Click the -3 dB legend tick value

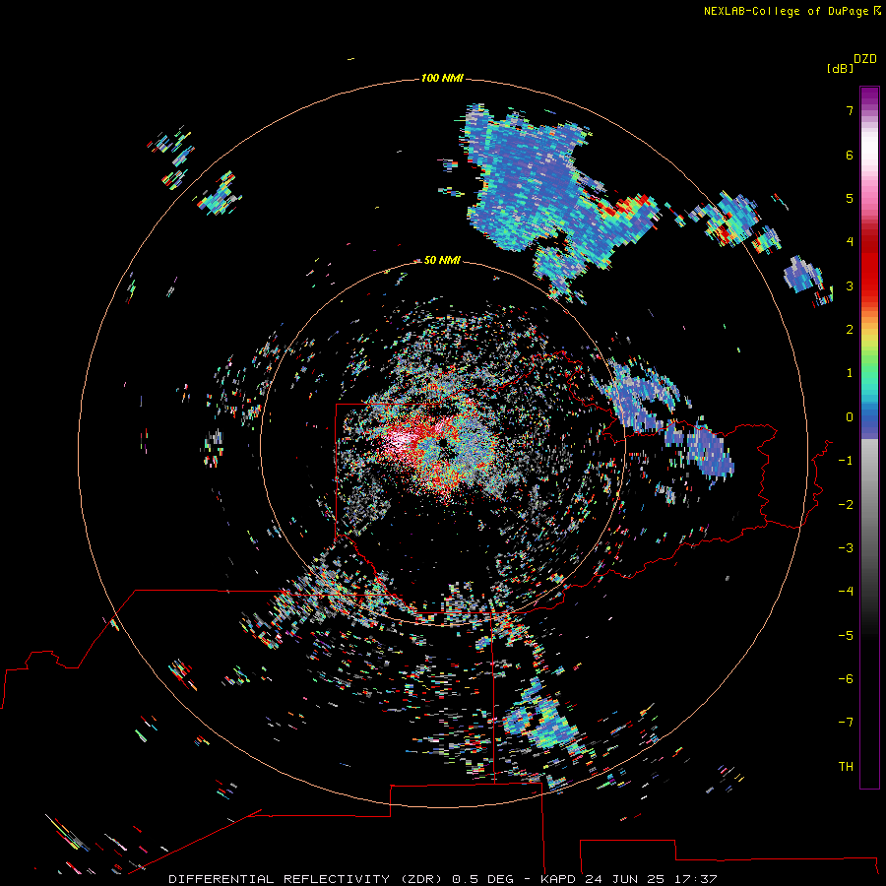point(846,548)
